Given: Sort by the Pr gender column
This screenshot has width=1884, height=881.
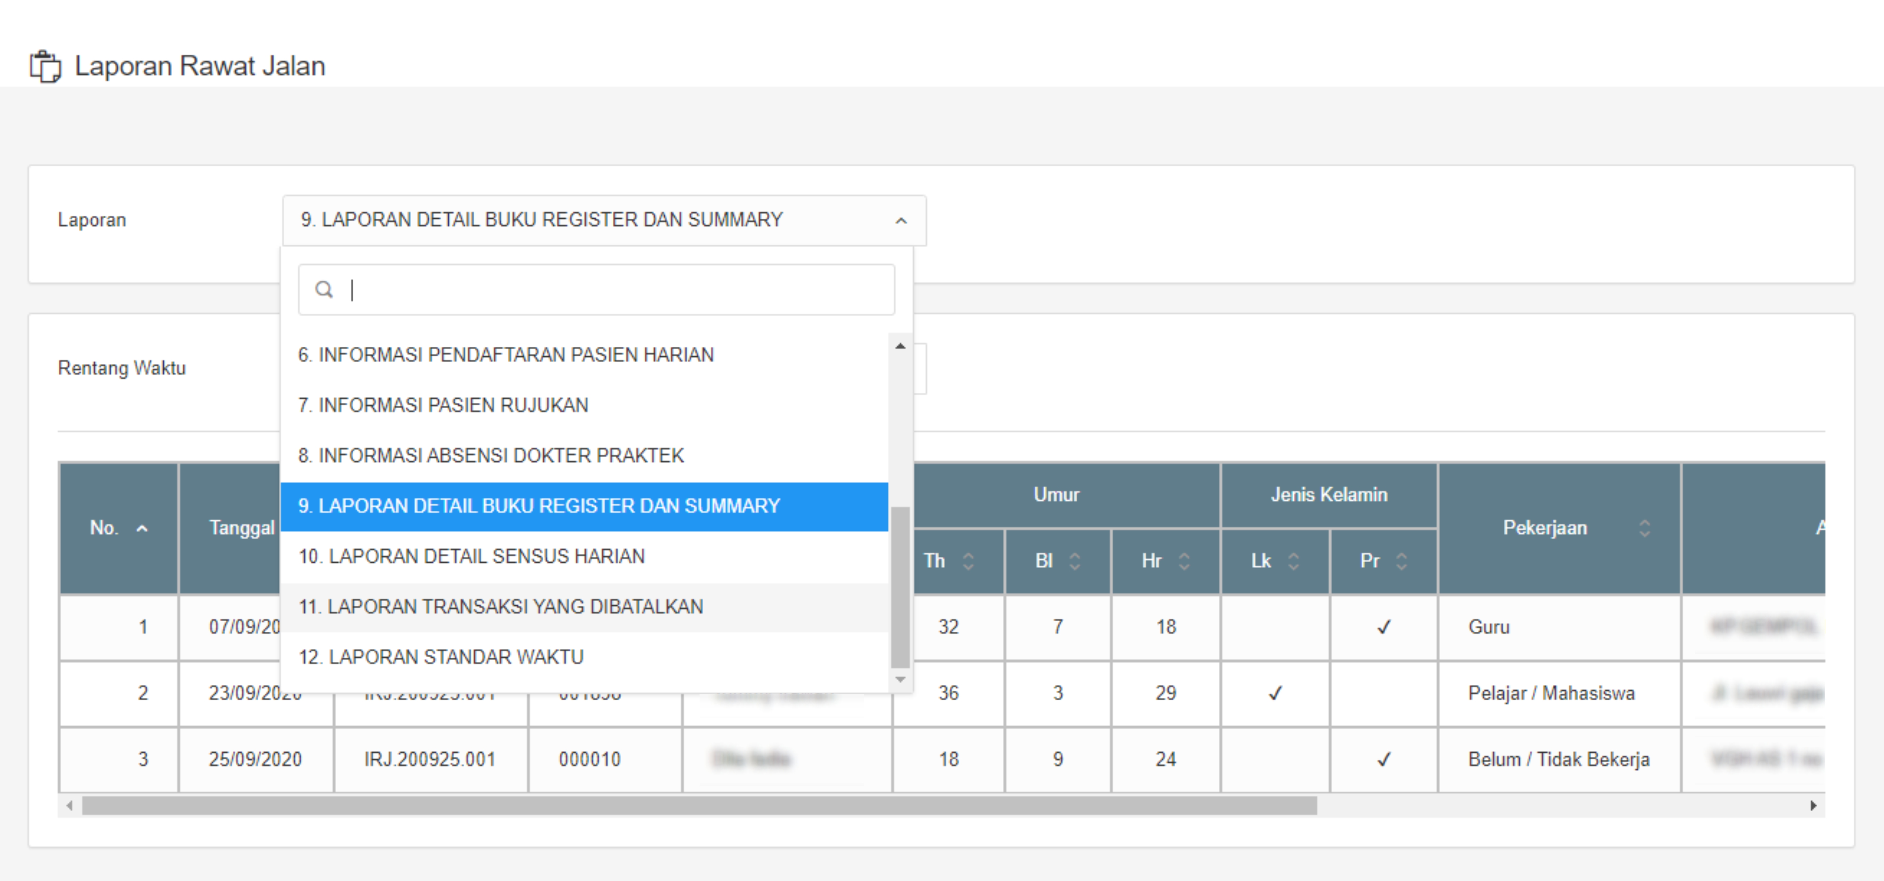Looking at the screenshot, I should pos(1401,561).
